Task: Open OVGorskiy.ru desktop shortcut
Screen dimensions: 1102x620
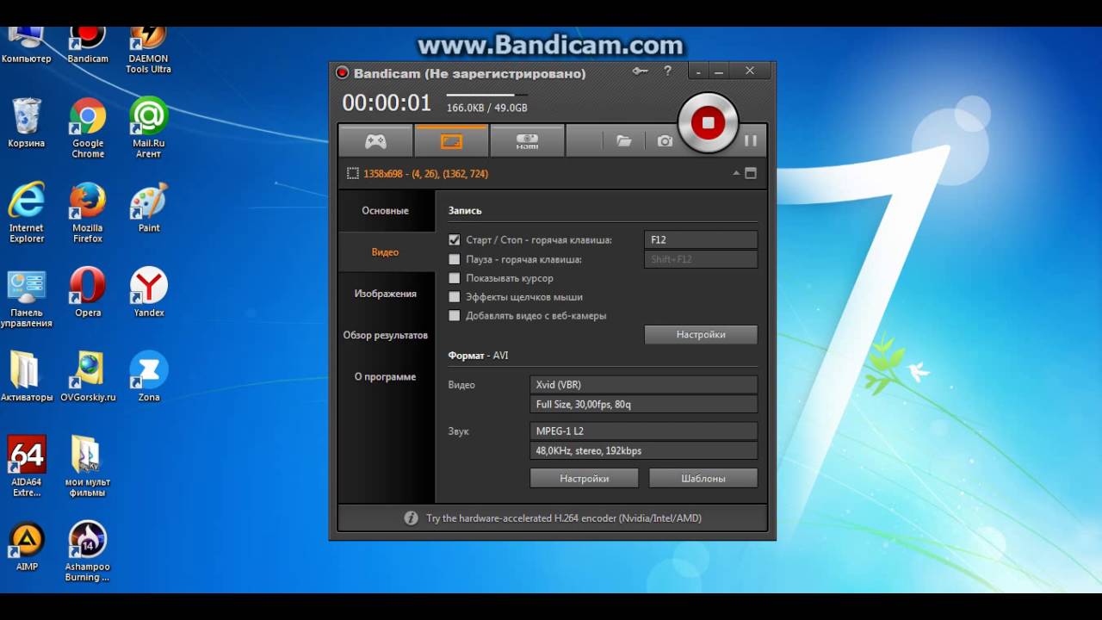Action: [x=88, y=376]
